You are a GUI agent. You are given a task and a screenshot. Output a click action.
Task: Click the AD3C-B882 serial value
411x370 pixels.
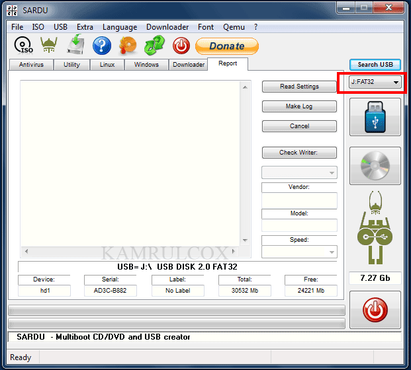(x=111, y=291)
